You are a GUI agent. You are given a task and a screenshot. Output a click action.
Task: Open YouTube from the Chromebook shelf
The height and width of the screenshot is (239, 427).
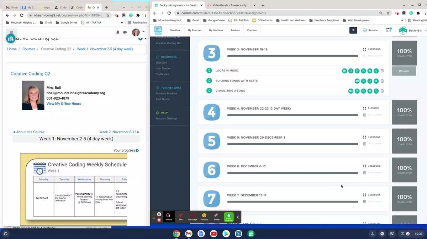[213, 234]
